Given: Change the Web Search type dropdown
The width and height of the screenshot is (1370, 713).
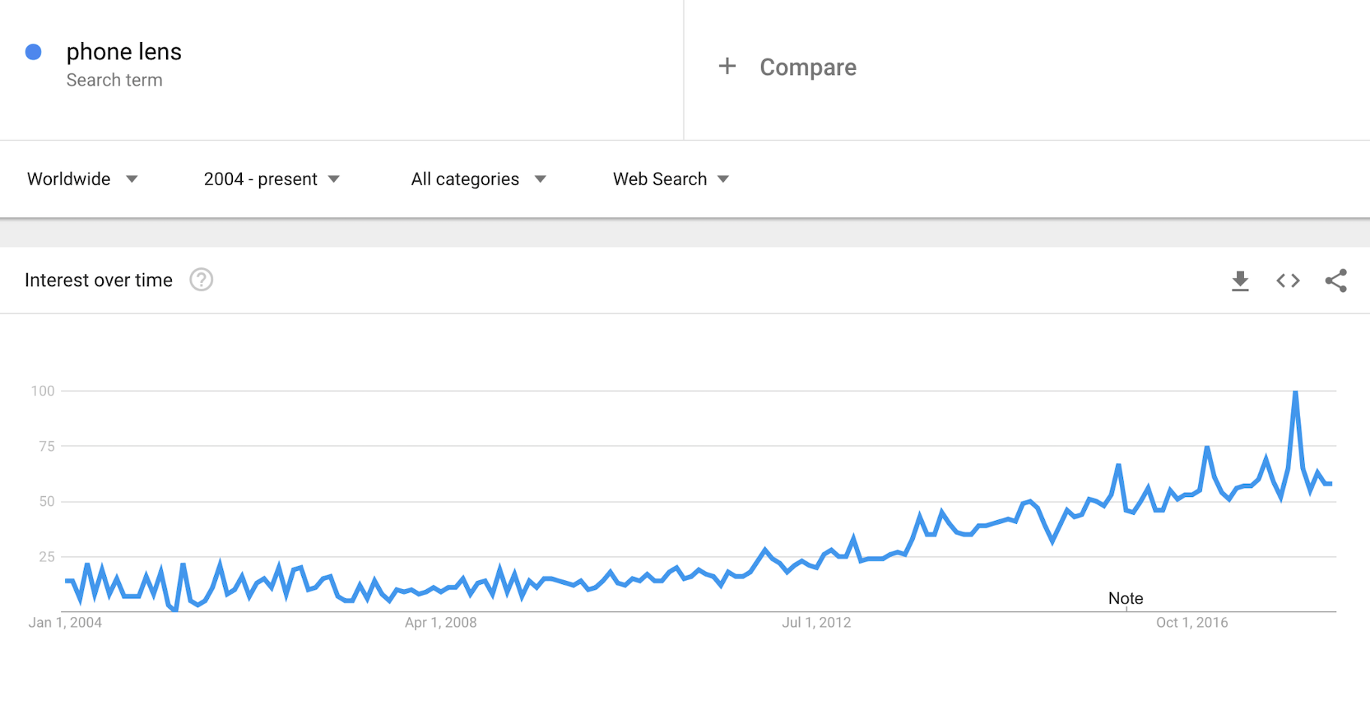Looking at the screenshot, I should coord(671,179).
